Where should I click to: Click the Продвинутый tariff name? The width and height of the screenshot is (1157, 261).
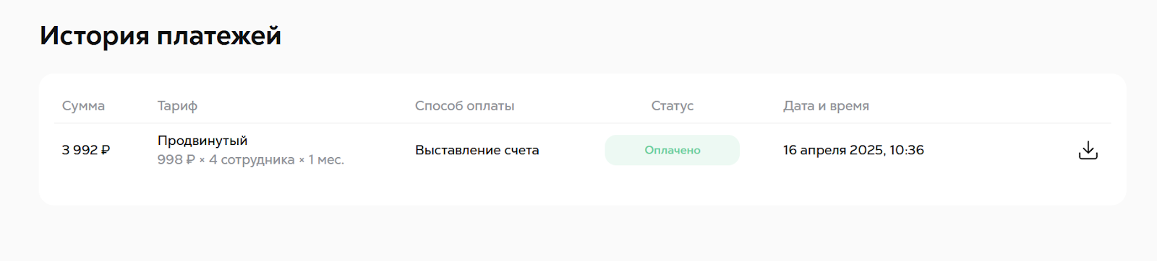202,141
